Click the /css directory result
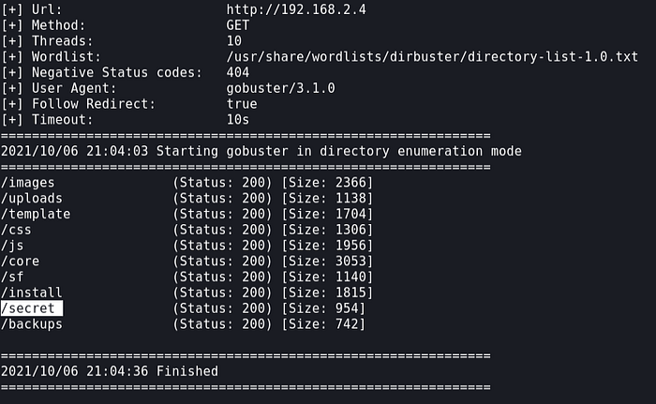 point(17,230)
